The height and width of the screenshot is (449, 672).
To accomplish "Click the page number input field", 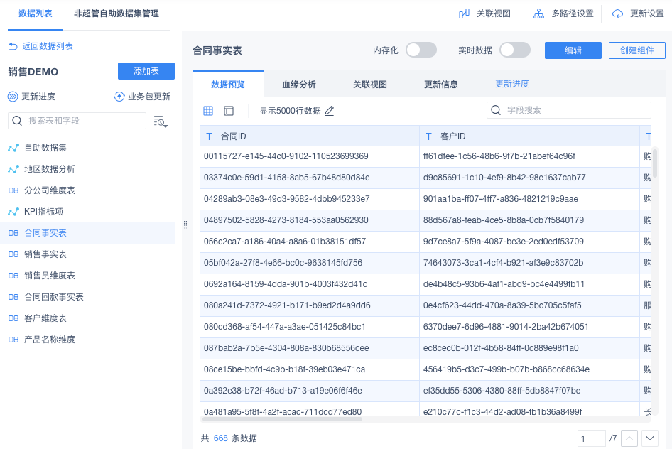I will click(x=592, y=438).
